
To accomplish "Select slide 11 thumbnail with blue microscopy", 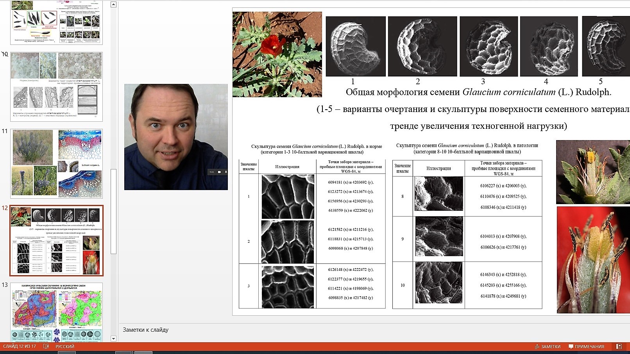I will (x=56, y=164).
